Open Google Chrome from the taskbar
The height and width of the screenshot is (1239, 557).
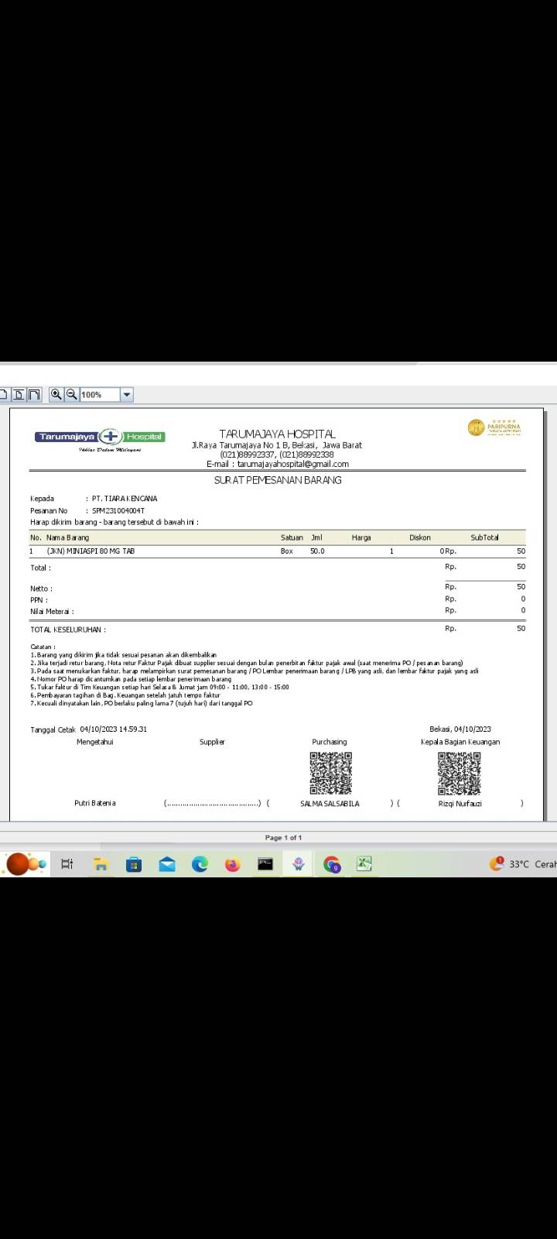[332, 864]
